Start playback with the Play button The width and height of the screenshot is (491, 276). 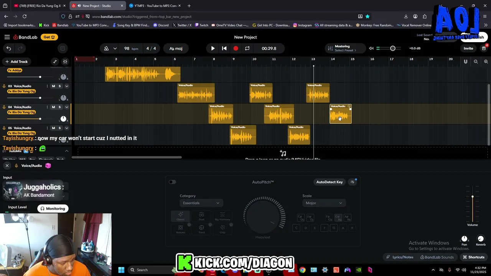click(x=213, y=48)
